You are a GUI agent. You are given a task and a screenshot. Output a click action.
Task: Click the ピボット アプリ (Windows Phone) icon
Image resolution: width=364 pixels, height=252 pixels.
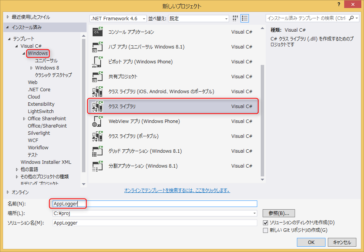coord(98,61)
